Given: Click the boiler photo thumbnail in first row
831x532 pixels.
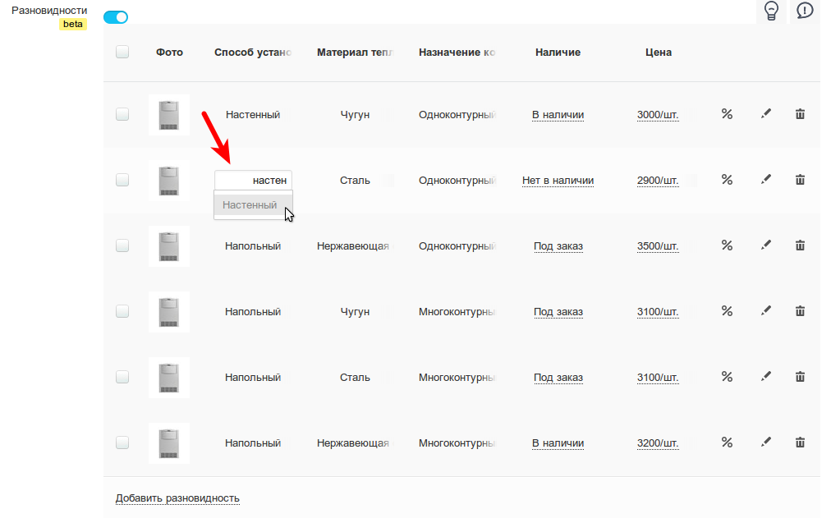Looking at the screenshot, I should [x=169, y=115].
